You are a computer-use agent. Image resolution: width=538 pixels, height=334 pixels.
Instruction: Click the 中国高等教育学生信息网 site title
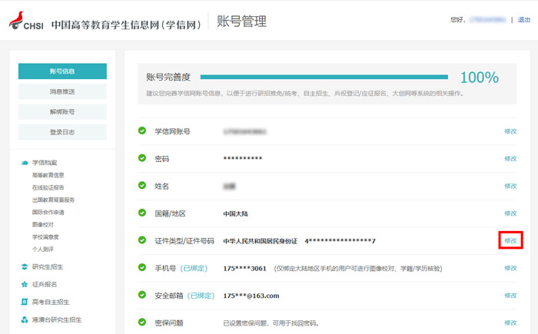[x=126, y=25]
